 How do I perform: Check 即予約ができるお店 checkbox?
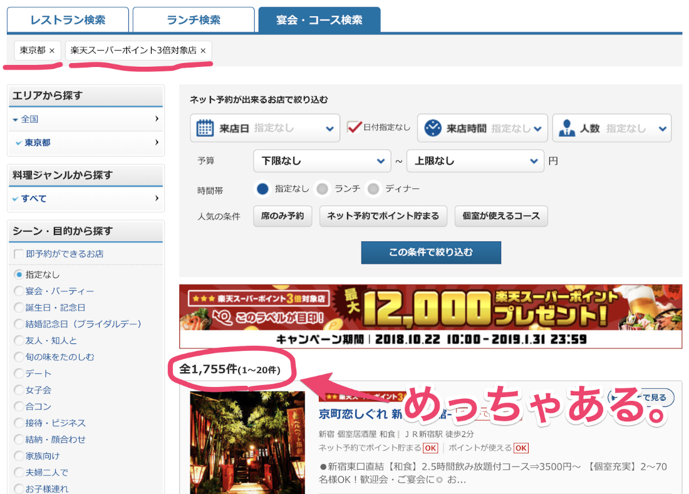(x=18, y=254)
